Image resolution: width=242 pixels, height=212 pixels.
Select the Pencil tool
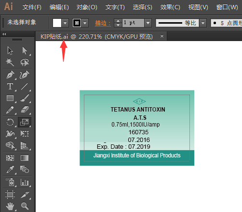10,110
